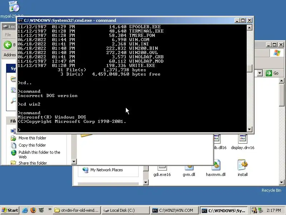Image resolution: width=286 pixels, height=215 pixels.
Task: Open address bar dropdown in otvdm window
Action: pyautogui.click(x=260, y=73)
